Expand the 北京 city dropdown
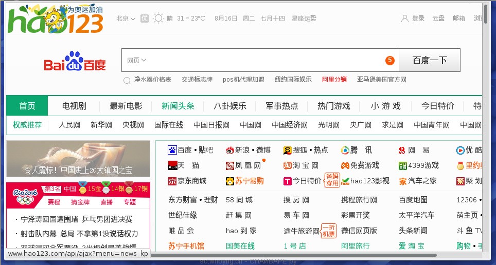 tap(126, 18)
